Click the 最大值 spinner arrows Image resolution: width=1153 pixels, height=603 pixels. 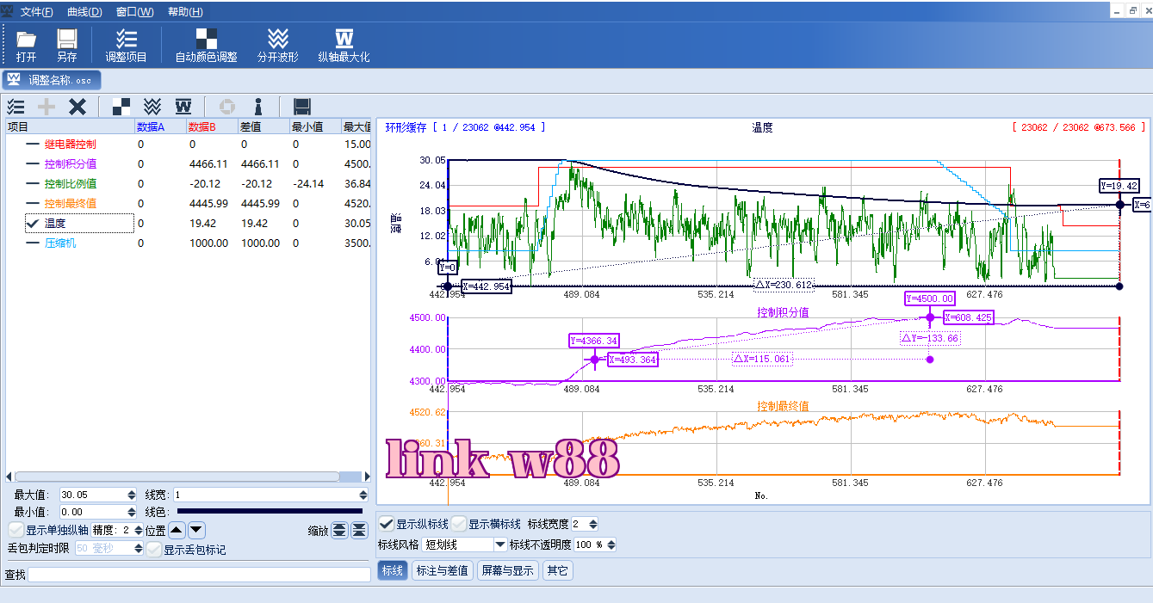[x=132, y=495]
